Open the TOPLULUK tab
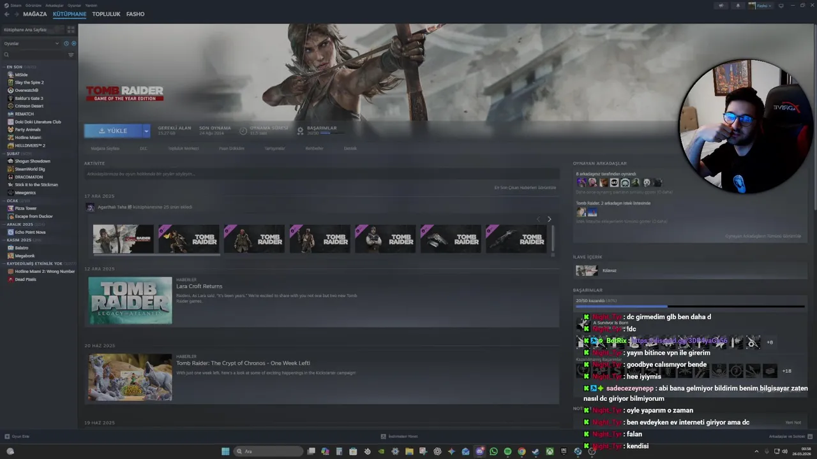817x459 pixels. (x=106, y=14)
